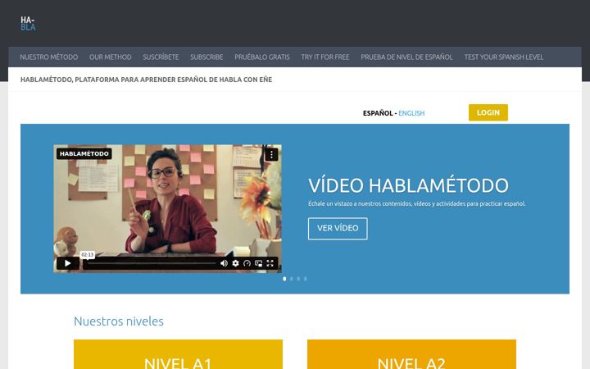Open the NIVEL A2 card
The height and width of the screenshot is (369, 590).
tap(411, 354)
